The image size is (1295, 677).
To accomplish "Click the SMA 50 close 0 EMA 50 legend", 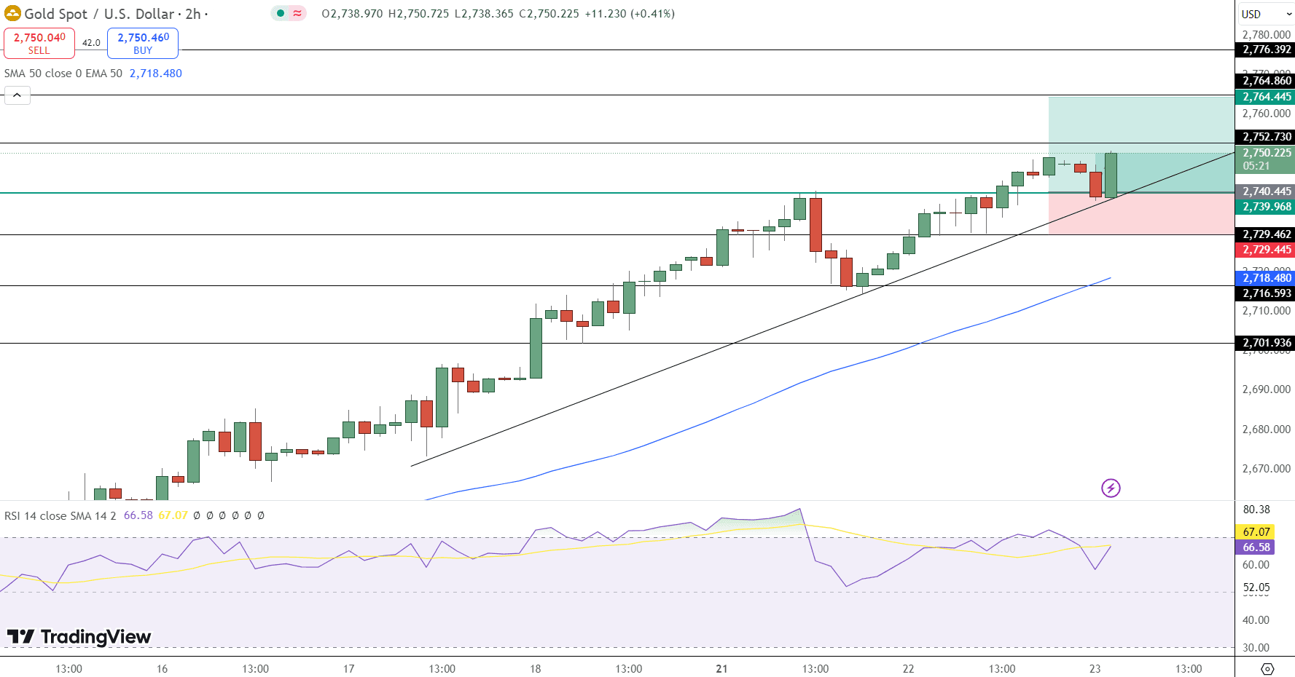I will click(x=63, y=74).
